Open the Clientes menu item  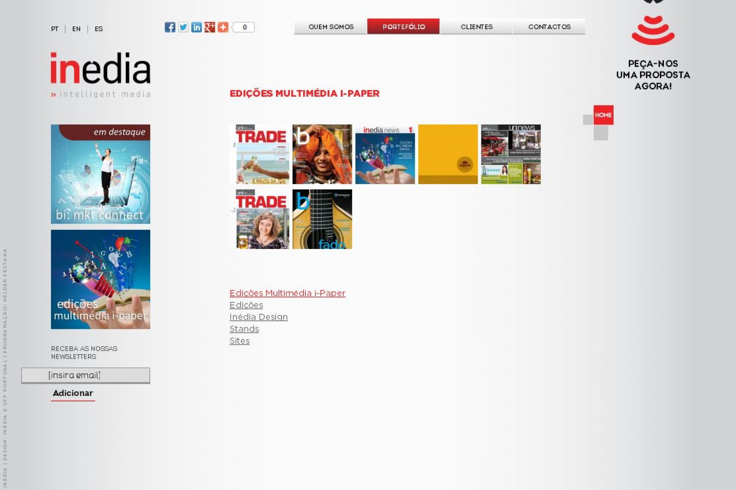point(476,27)
